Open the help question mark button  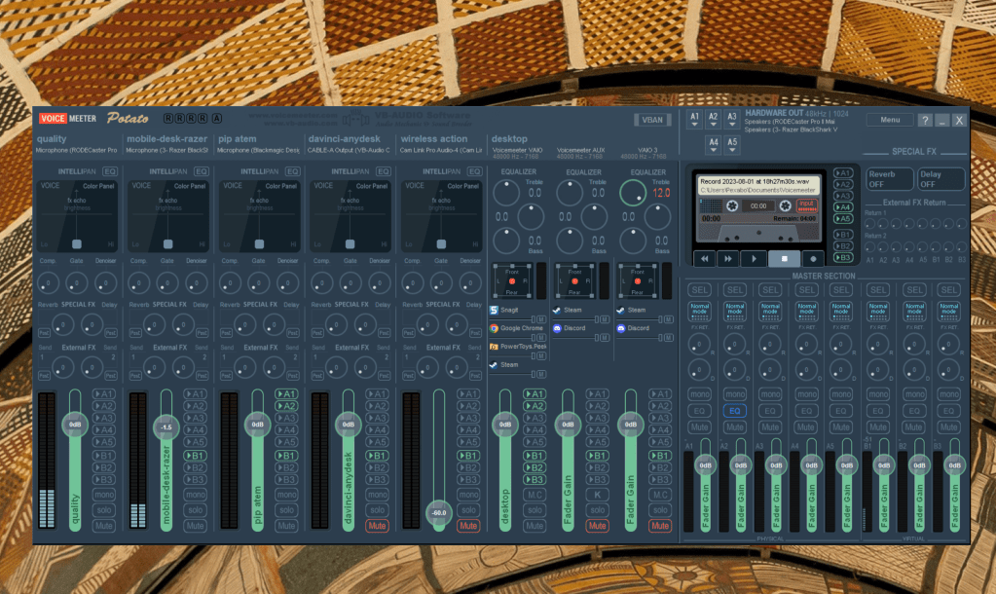point(925,120)
